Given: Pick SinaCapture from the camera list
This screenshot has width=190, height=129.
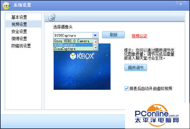Looking at the screenshot, I should 73,49.
